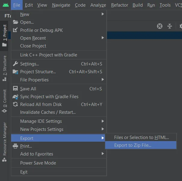Select the Open... menu item
Viewport: 182px width, 181px height.
pos(59,22)
